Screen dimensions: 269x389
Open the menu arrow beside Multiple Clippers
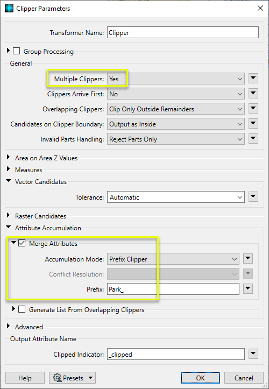[x=253, y=79]
